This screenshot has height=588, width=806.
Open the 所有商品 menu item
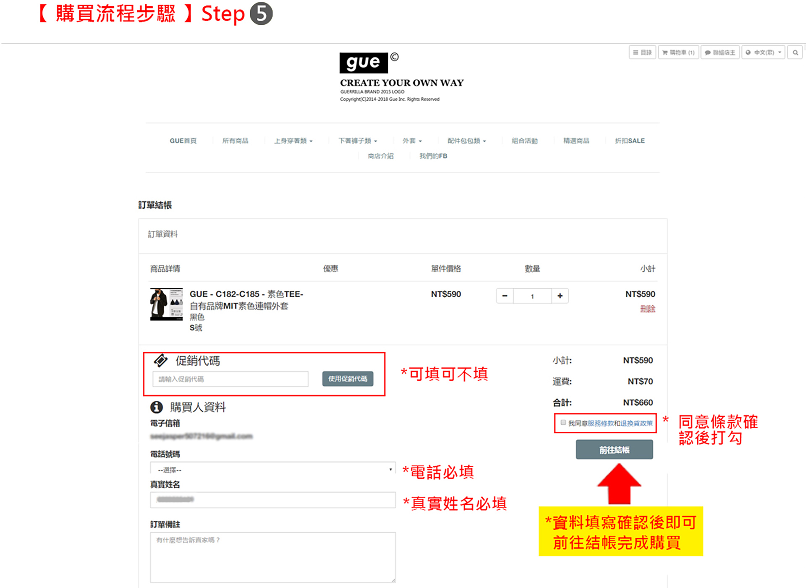235,141
